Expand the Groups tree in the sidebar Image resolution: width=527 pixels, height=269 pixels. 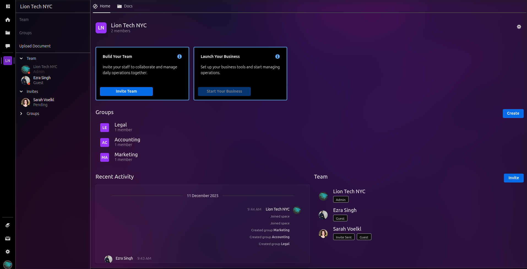[x=21, y=114]
